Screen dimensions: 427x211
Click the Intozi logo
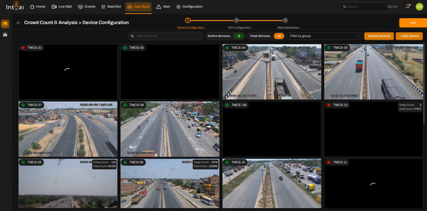15,6
